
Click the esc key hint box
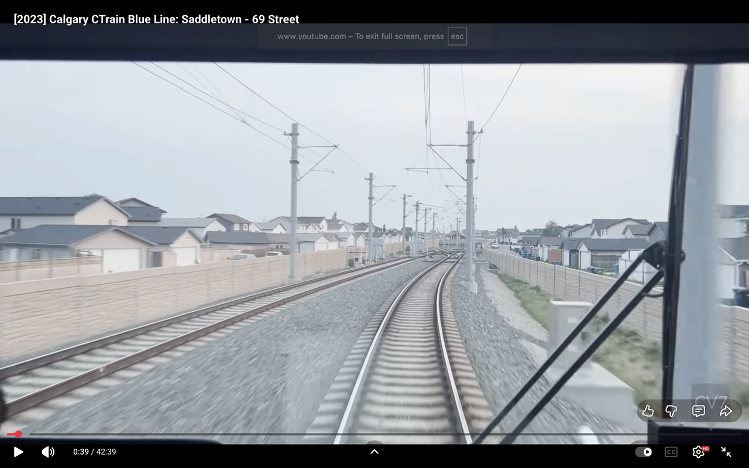point(457,36)
